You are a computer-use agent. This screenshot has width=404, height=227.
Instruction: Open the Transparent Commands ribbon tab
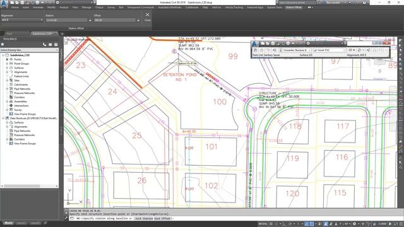click(x=141, y=8)
